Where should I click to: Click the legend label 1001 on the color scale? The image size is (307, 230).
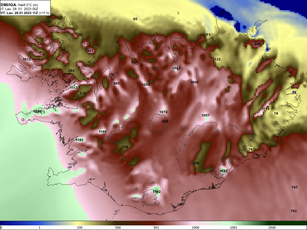234,228
